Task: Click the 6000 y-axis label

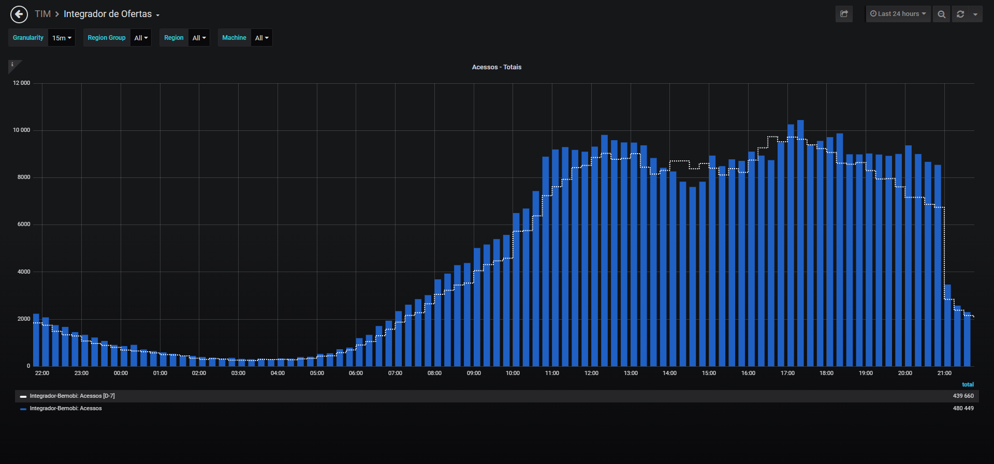Action: tap(24, 224)
